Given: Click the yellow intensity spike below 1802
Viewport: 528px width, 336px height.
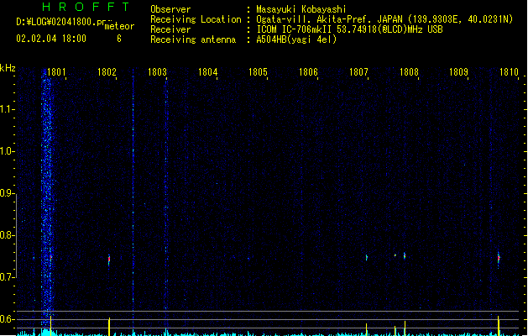Looking at the screenshot, I should (109, 326).
